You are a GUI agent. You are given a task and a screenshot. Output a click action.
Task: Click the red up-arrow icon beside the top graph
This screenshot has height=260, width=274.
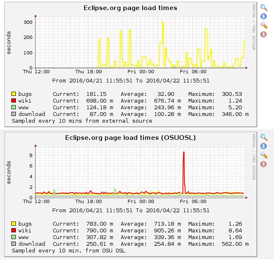(x=264, y=34)
